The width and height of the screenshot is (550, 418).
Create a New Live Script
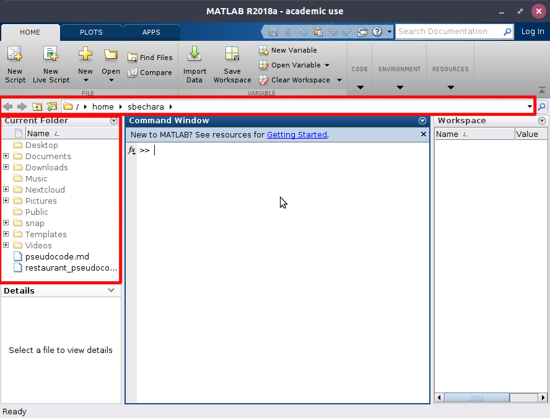pyautogui.click(x=51, y=64)
